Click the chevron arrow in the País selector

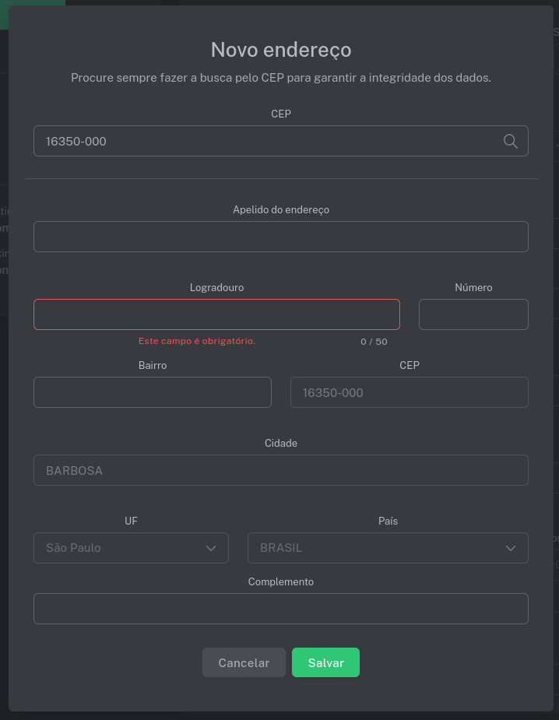pyautogui.click(x=511, y=548)
